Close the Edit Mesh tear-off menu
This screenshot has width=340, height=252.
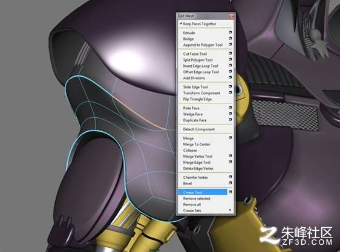coord(231,16)
